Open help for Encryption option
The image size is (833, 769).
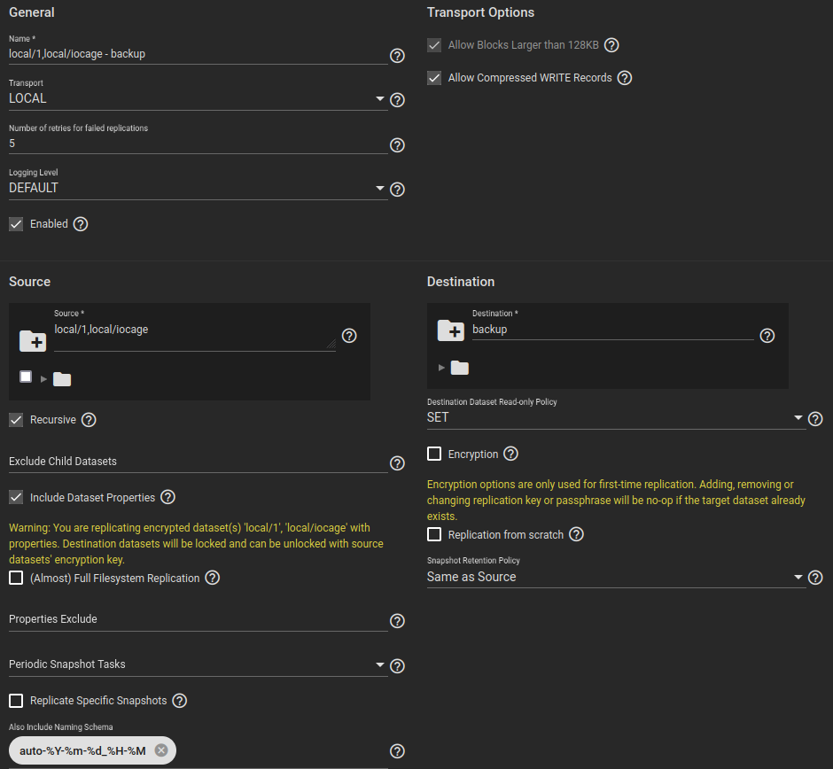[510, 454]
